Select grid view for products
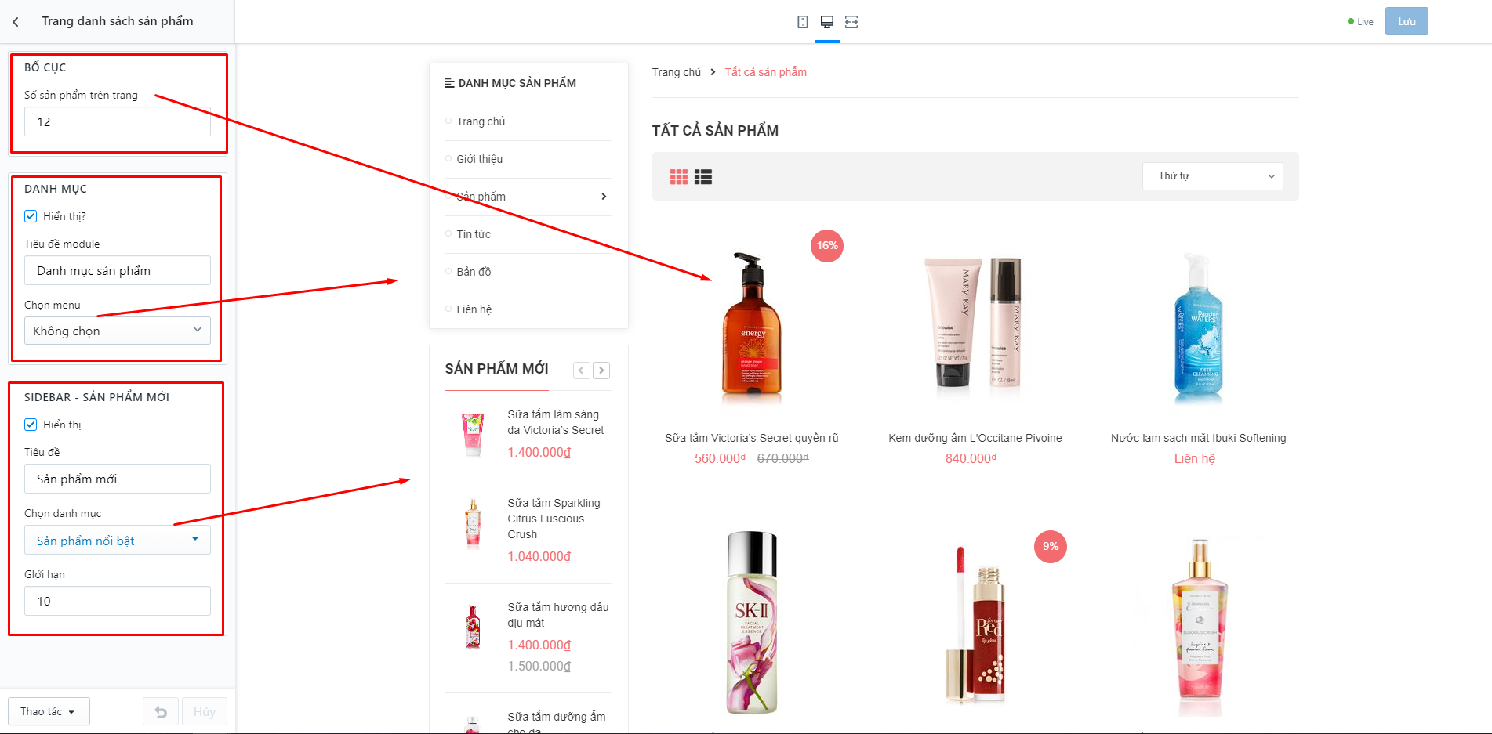1492x734 pixels. (679, 177)
